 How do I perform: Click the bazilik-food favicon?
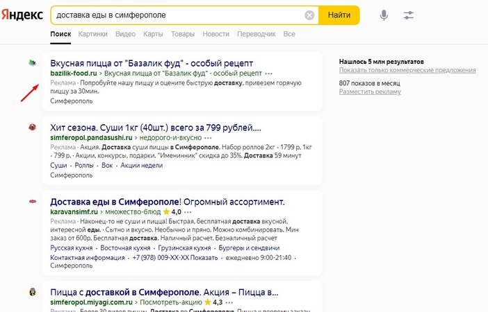pos(33,63)
